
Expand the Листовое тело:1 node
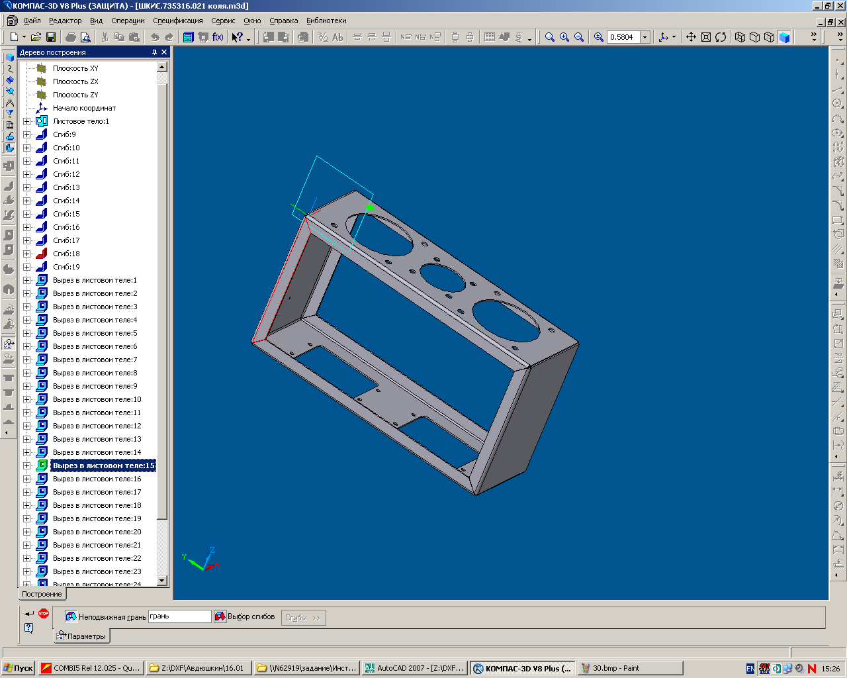(x=26, y=121)
